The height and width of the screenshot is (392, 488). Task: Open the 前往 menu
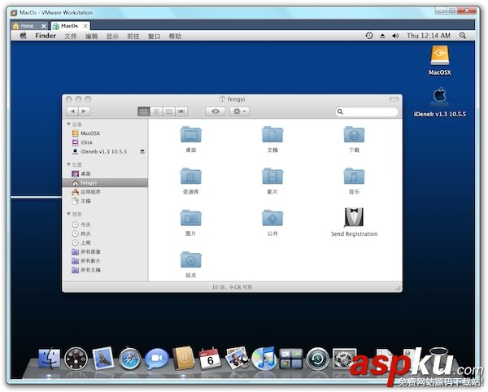(x=133, y=36)
